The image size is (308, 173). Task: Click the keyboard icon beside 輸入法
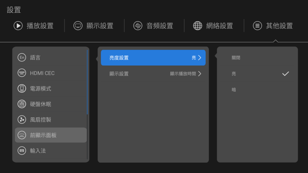(22, 151)
